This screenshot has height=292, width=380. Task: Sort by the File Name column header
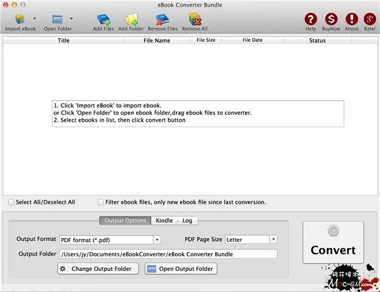click(157, 40)
